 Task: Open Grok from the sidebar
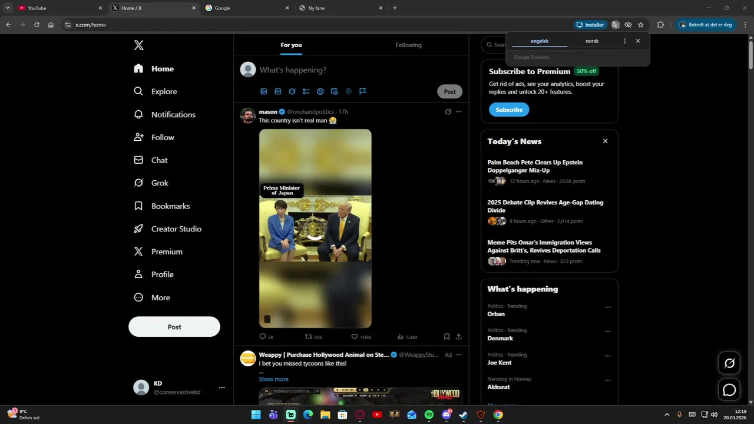pyautogui.click(x=151, y=183)
